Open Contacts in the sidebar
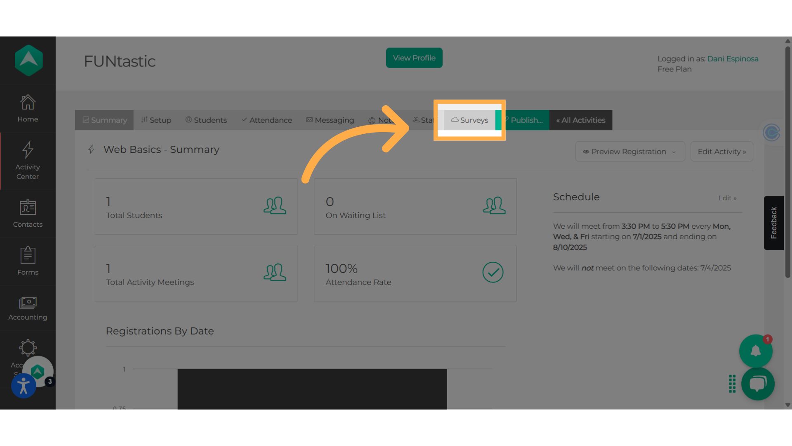 click(x=28, y=214)
